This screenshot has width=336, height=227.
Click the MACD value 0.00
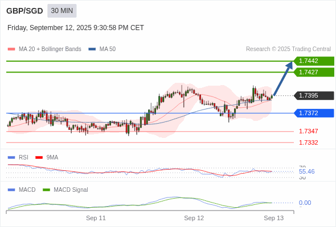coord(305,203)
